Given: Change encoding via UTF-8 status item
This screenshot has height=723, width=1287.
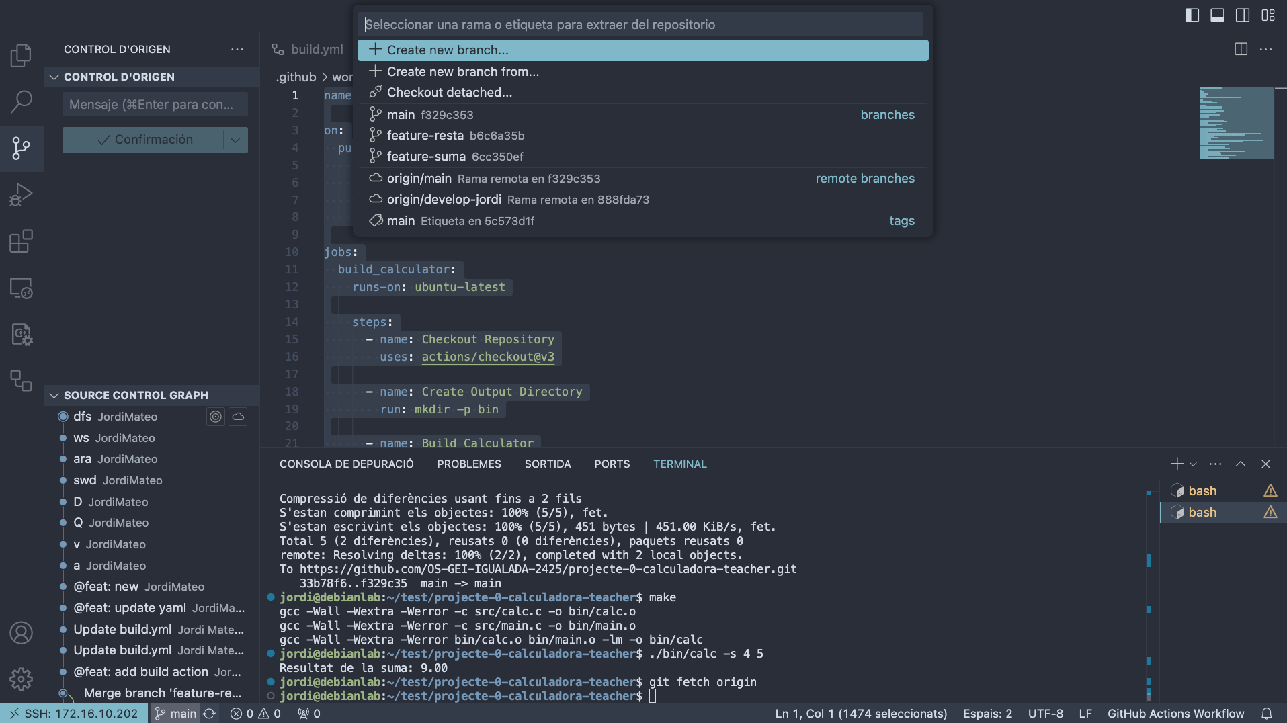Looking at the screenshot, I should coord(1045,714).
